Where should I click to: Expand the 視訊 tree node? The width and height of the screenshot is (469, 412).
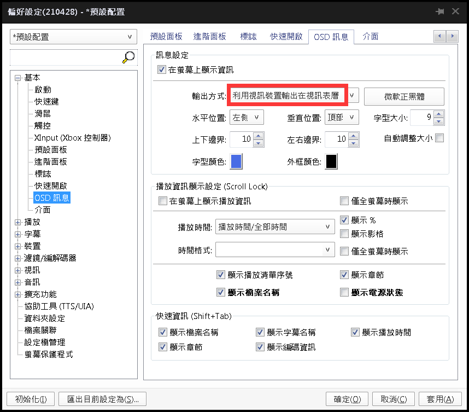click(x=18, y=270)
